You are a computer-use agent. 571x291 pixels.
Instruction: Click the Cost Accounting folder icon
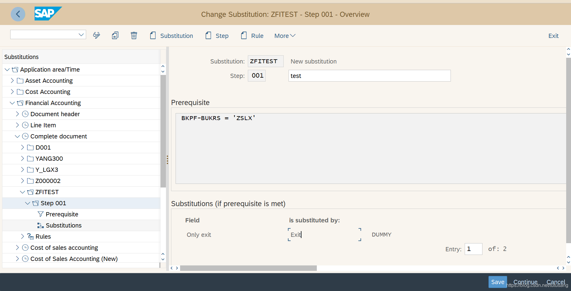20,92
